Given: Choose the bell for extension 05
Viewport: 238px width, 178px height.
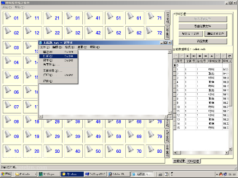Looking at the screenshot, I should pos(8,75).
